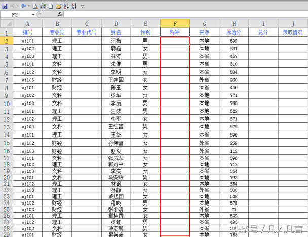Click the Open folder icon
Screen dimensions: 308x237
(59, 6)
